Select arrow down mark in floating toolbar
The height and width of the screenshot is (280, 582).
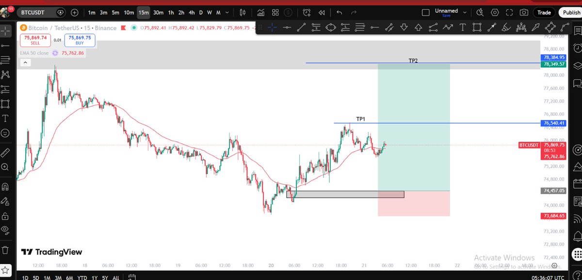click(404, 28)
